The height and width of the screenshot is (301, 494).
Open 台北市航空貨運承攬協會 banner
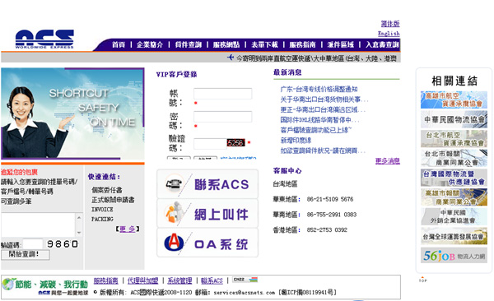pos(454,139)
